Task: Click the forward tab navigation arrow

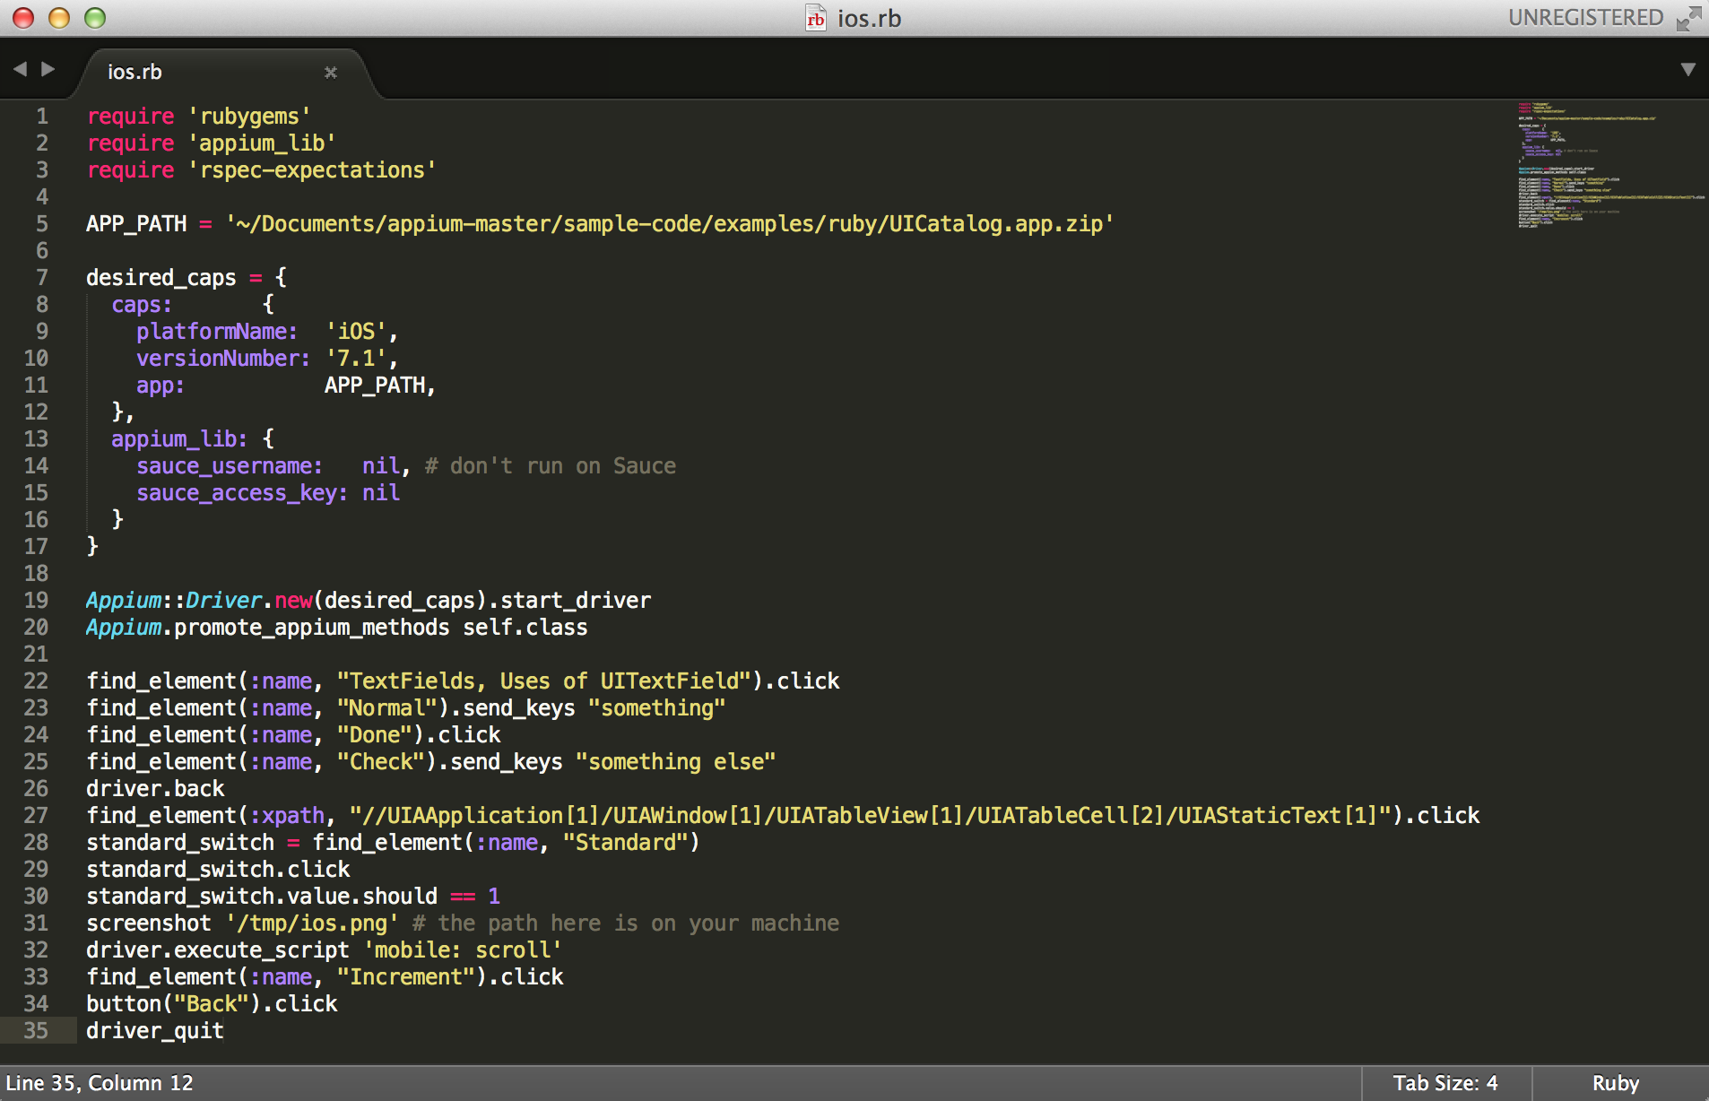Action: 48,69
